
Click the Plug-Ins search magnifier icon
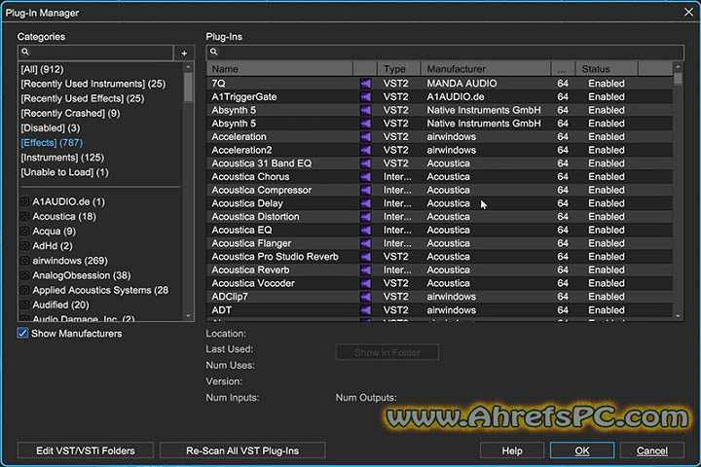click(213, 52)
